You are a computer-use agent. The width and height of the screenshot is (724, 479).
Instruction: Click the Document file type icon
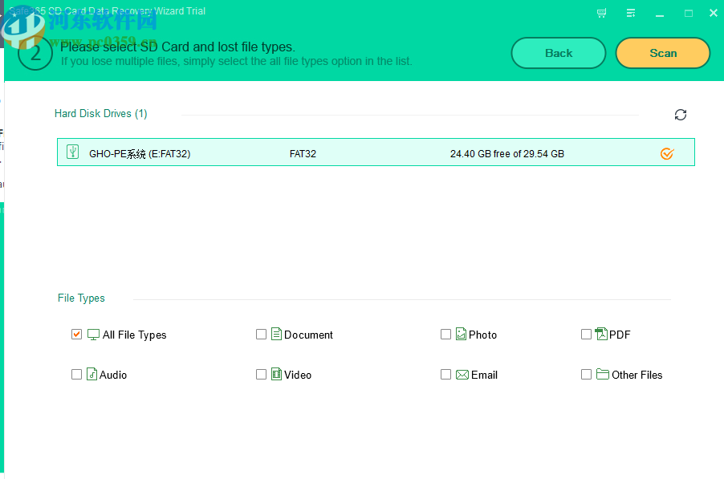pyautogui.click(x=275, y=334)
